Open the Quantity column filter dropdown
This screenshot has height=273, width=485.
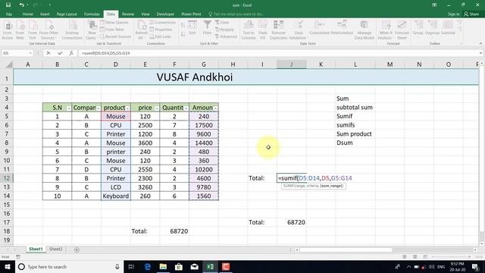[186, 108]
